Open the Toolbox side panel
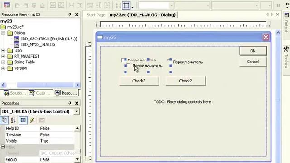Viewport: 290px width, 163px height. click(x=286, y=60)
